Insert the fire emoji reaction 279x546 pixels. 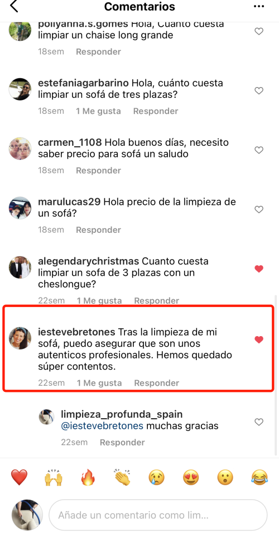pyautogui.click(x=88, y=477)
